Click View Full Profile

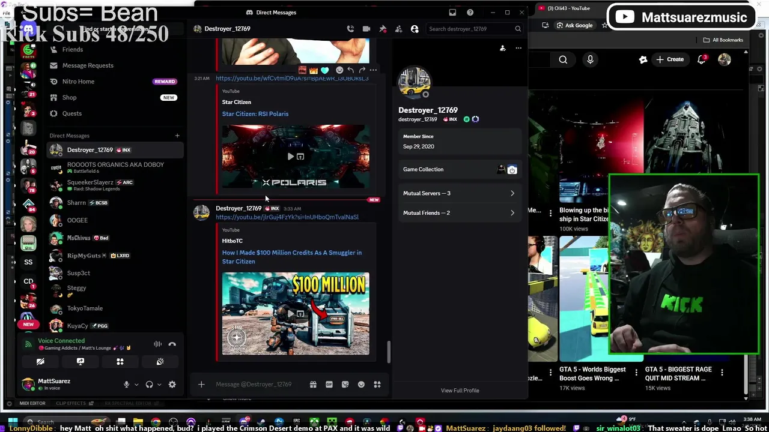click(x=460, y=391)
